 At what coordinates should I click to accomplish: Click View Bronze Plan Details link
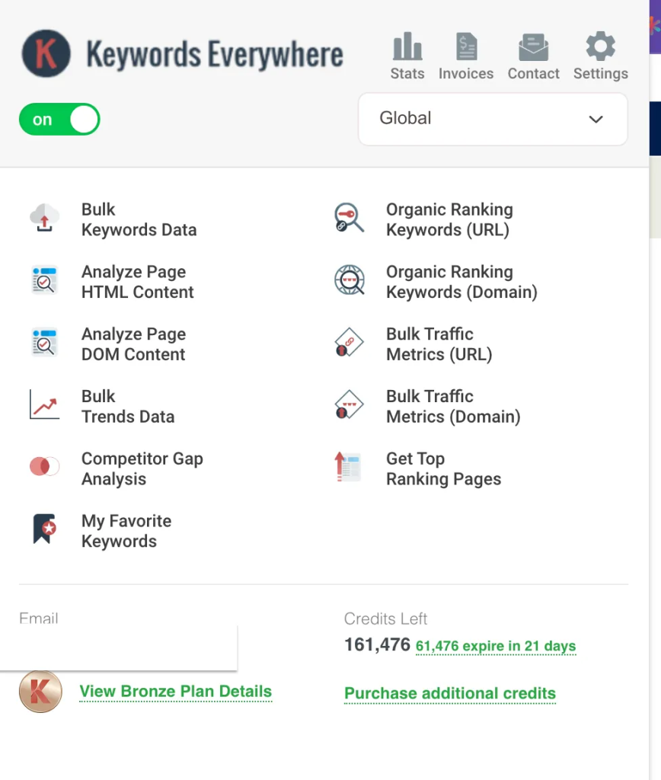tap(175, 692)
